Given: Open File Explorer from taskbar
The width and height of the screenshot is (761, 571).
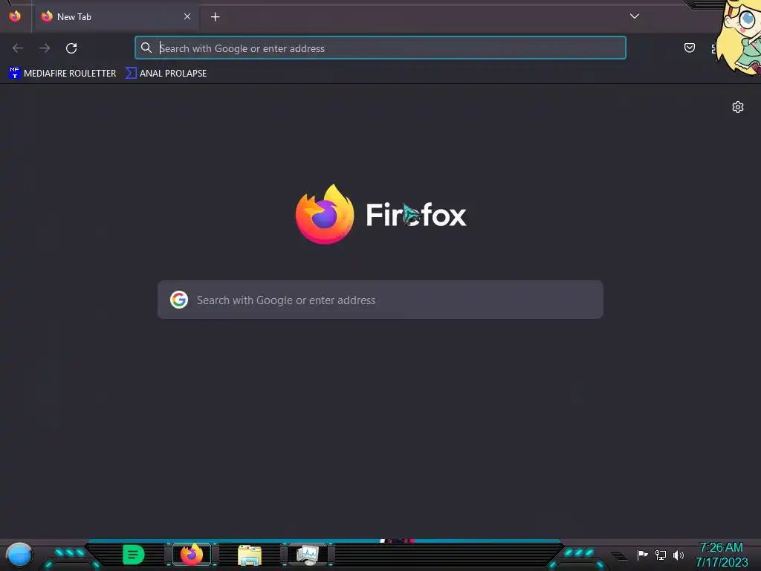Looking at the screenshot, I should pos(250,555).
